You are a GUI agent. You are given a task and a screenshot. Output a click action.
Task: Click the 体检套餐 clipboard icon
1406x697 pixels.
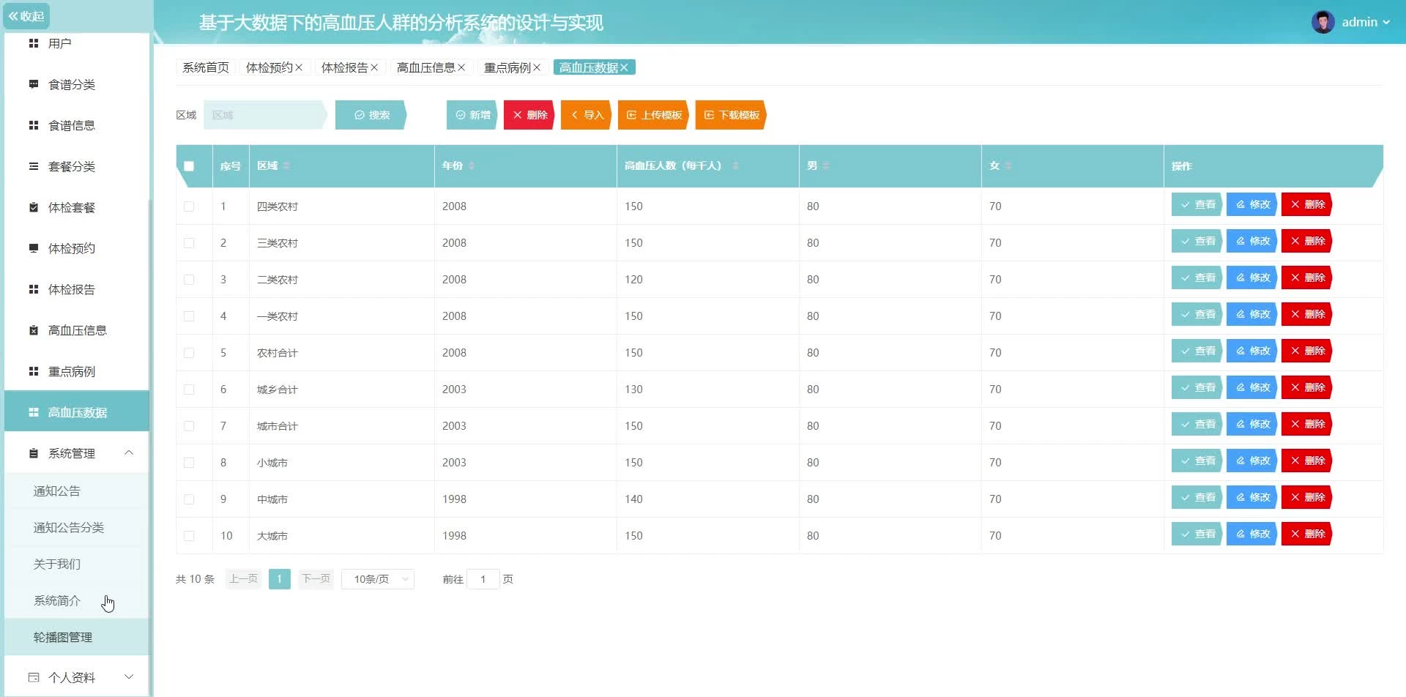(34, 207)
